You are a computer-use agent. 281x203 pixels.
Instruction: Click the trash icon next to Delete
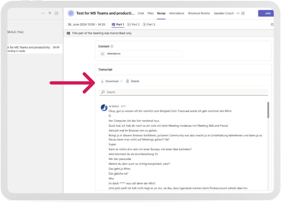(128, 81)
